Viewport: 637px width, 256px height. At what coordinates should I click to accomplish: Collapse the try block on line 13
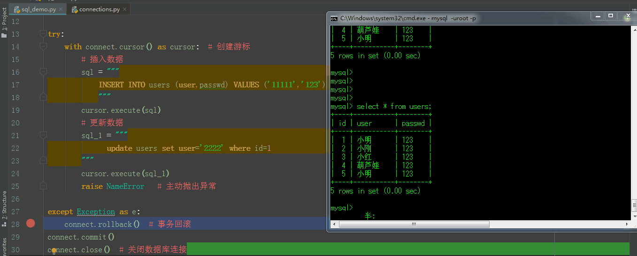click(44, 34)
